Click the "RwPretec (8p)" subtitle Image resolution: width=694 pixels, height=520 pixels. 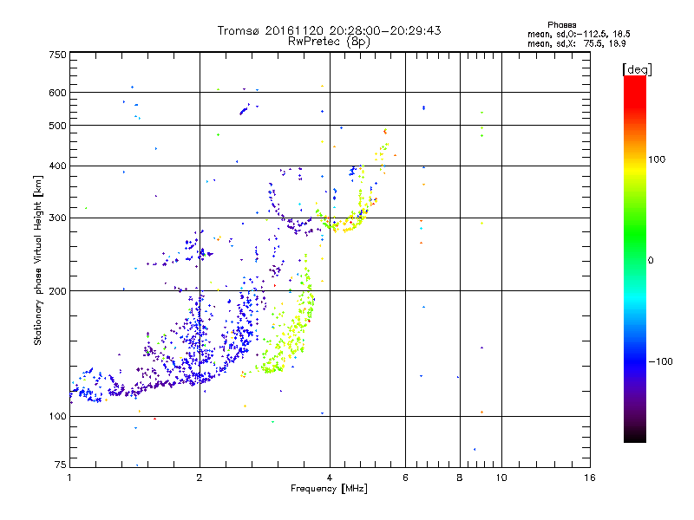329,42
